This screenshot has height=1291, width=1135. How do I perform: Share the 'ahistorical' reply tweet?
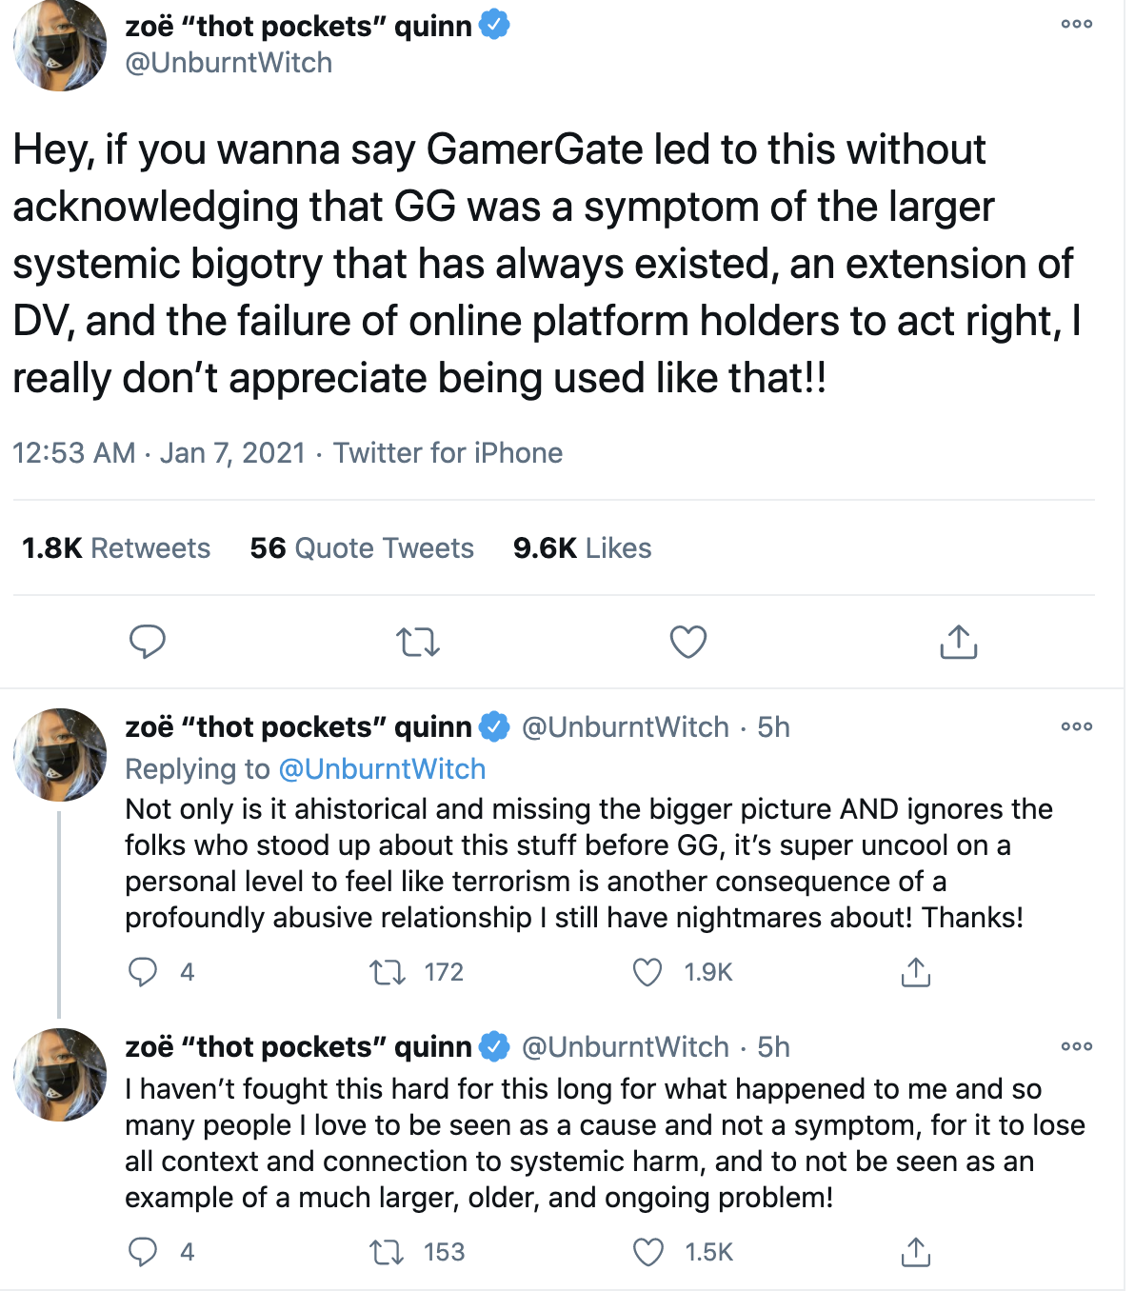pyautogui.click(x=915, y=972)
